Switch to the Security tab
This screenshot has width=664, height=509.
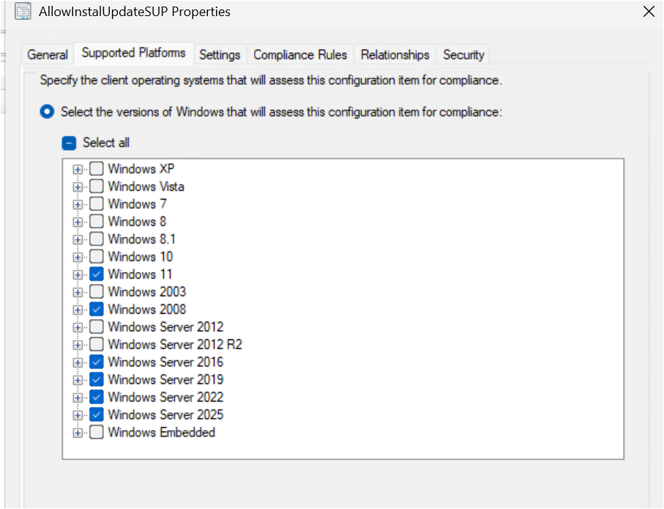463,55
